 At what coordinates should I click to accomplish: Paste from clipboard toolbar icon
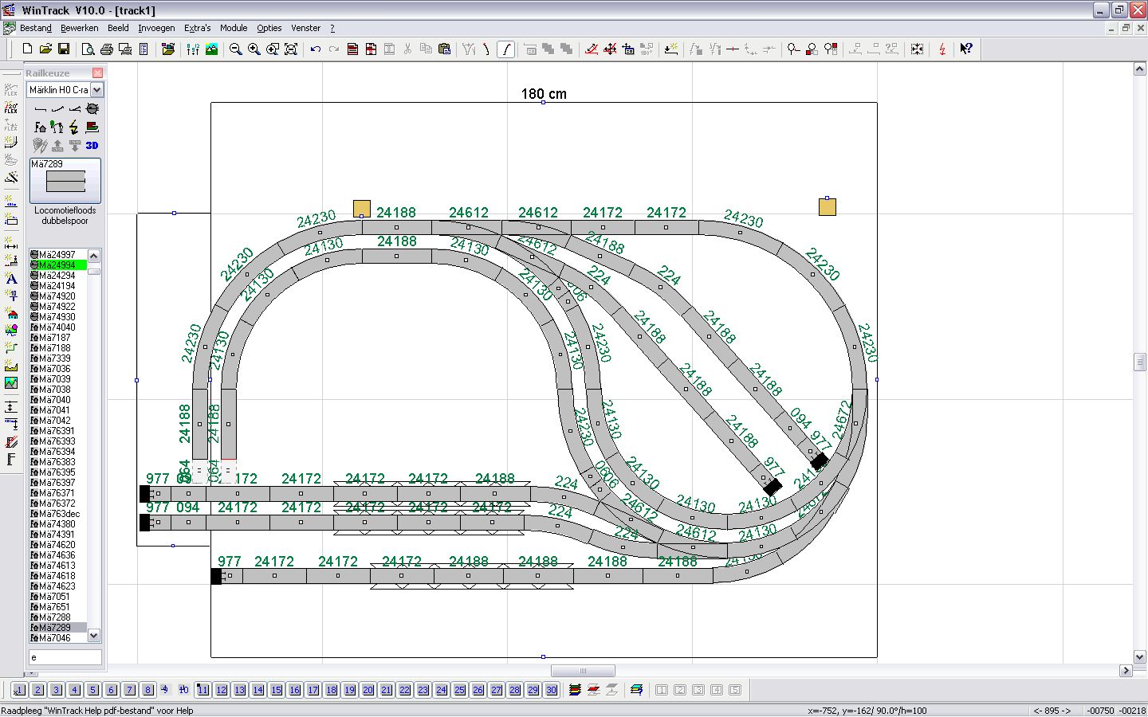point(445,49)
